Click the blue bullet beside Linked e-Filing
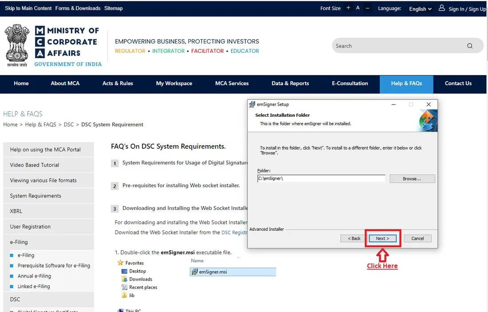Screen dimensions: 488x312 tap(12, 286)
